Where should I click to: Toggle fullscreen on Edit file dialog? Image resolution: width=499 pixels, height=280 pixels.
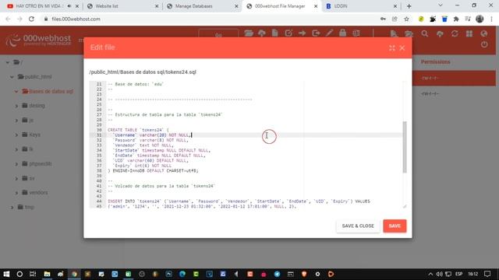point(392,48)
